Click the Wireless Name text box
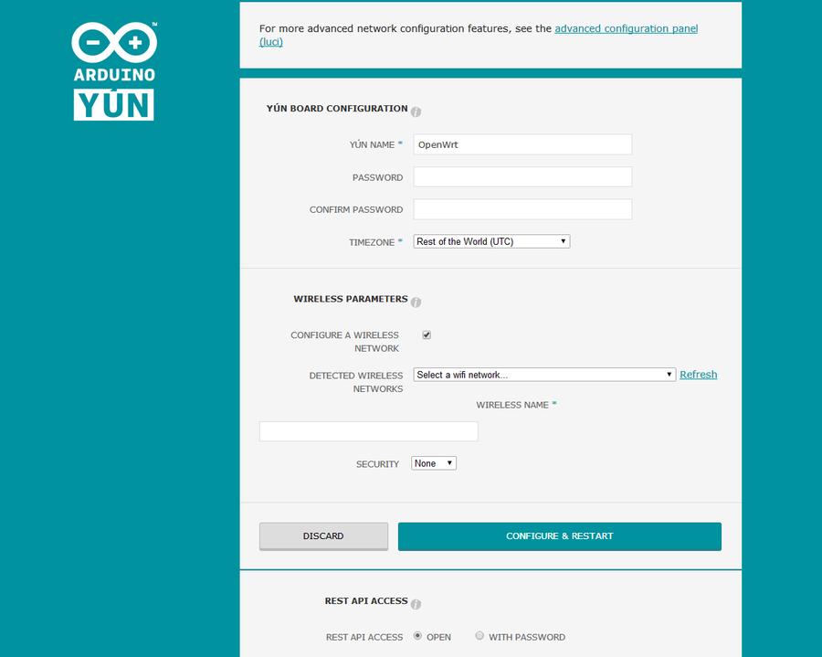 point(368,431)
